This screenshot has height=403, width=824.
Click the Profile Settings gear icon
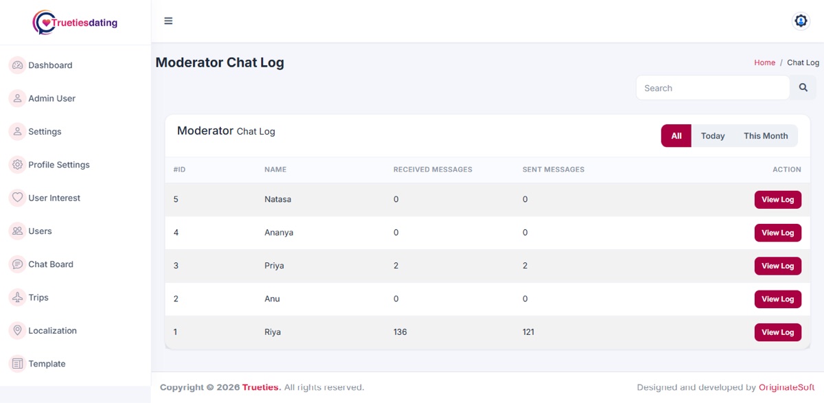[x=17, y=165]
